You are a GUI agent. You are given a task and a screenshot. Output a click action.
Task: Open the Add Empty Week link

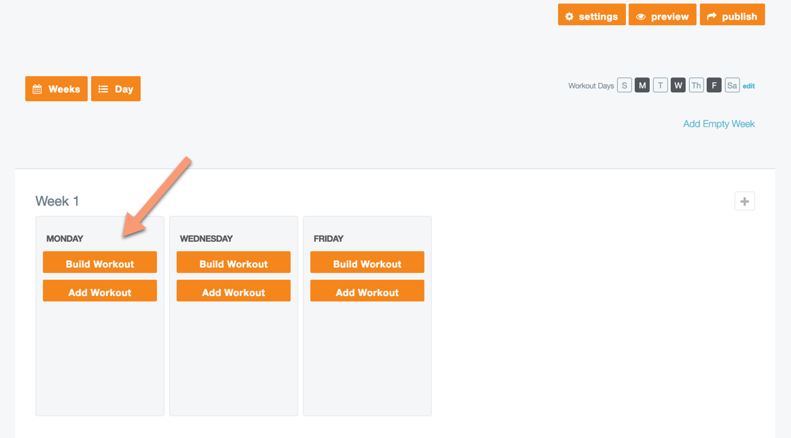tap(719, 124)
